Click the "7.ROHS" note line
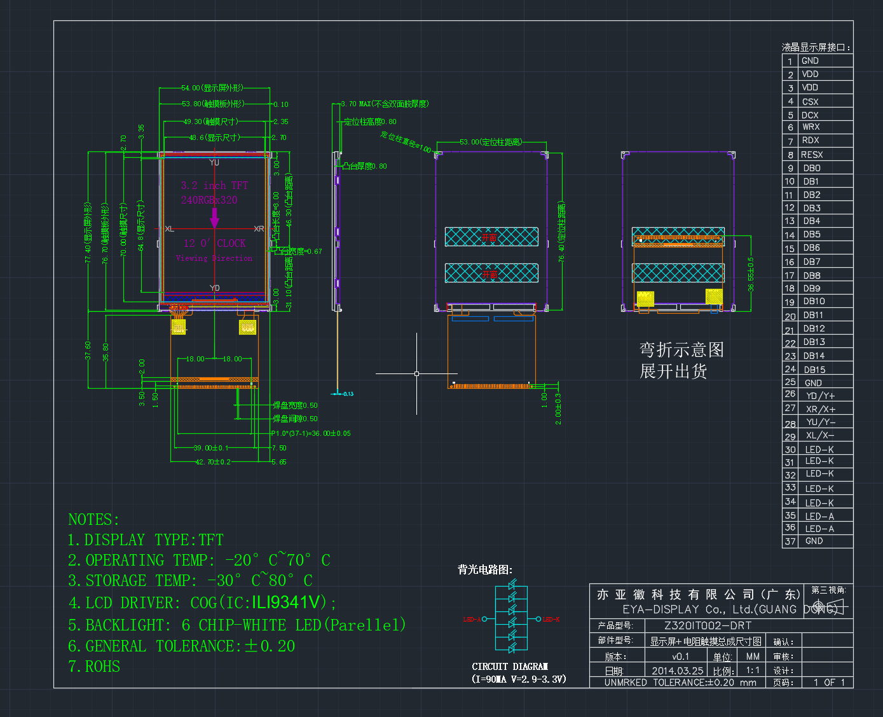 tap(94, 667)
